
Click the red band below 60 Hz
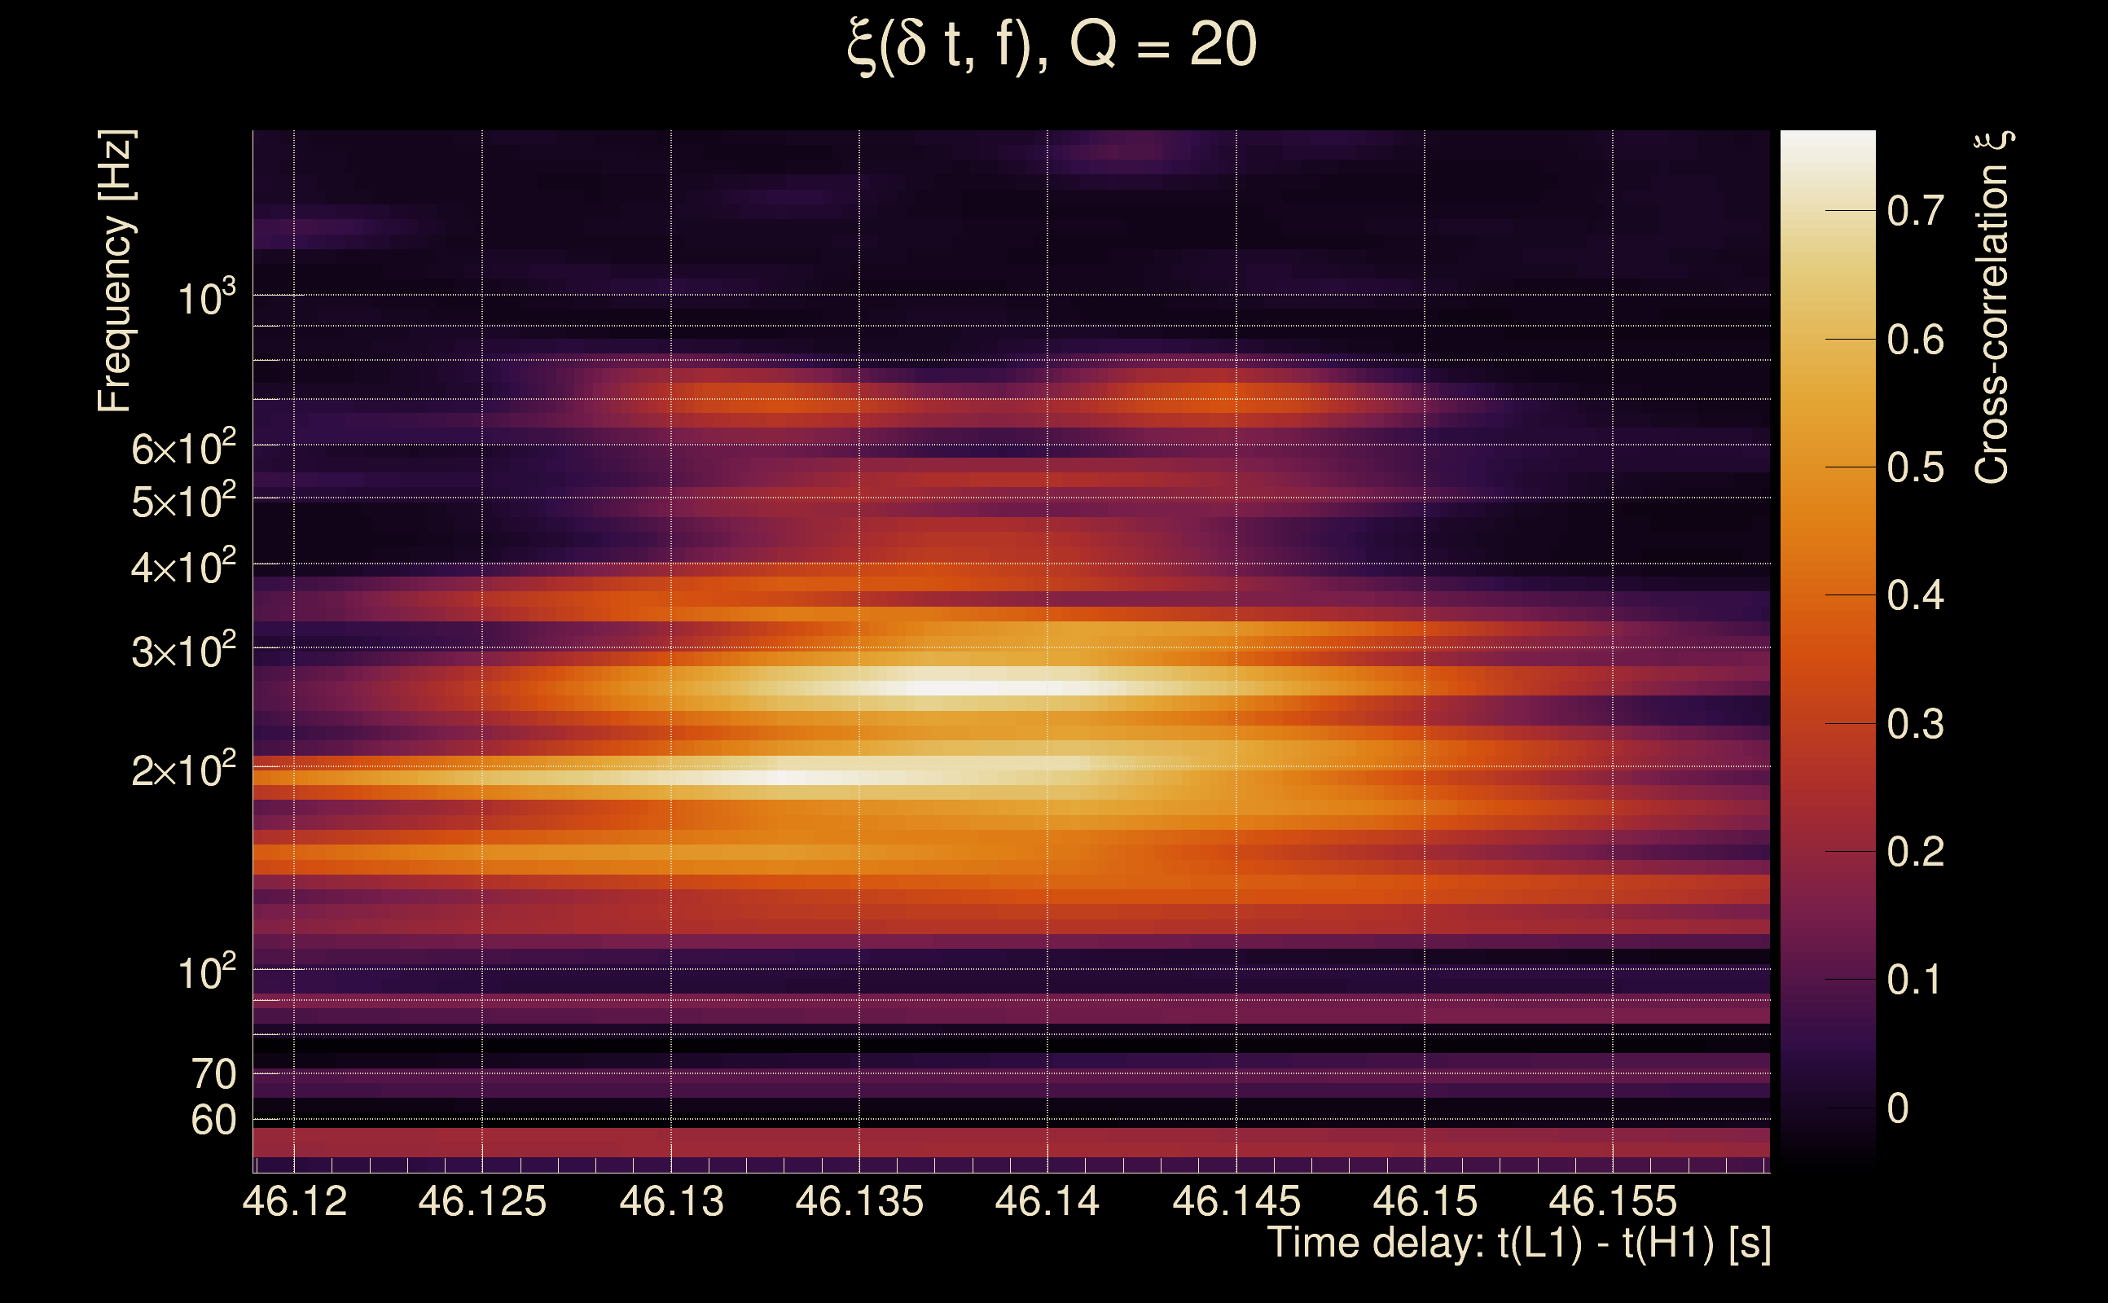pos(1008,1143)
